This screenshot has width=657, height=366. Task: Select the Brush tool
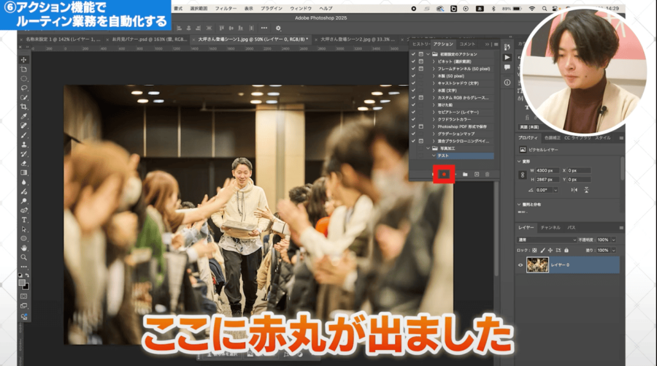[x=24, y=135]
